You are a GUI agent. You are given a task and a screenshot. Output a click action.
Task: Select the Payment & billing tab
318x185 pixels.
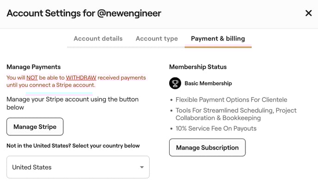(218, 39)
